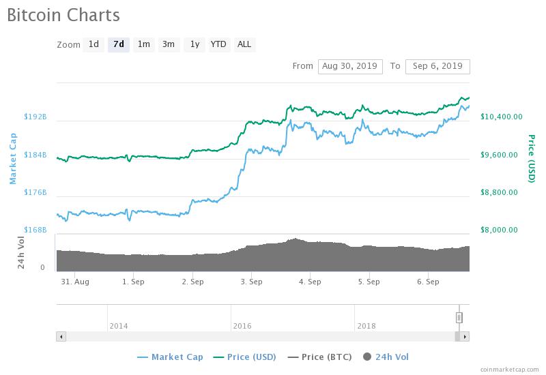Image resolution: width=546 pixels, height=375 pixels.
Task: Toggle Market Cap series in legend
Action: [x=170, y=357]
